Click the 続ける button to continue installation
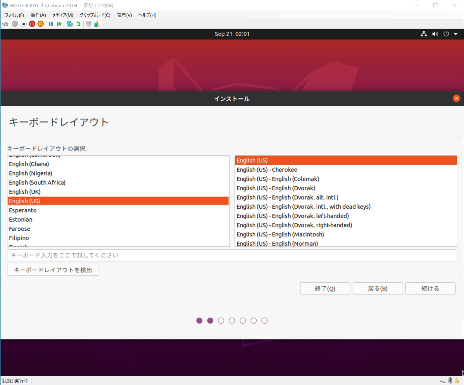The image size is (464, 385). point(430,288)
